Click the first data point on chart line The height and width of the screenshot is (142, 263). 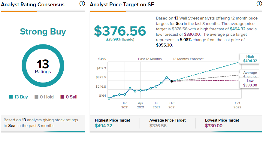[109, 98]
